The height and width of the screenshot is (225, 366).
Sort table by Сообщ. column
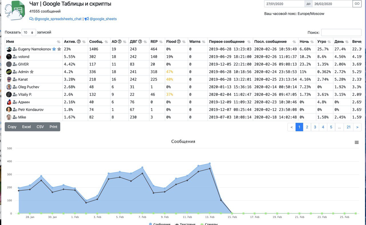[x=99, y=42]
